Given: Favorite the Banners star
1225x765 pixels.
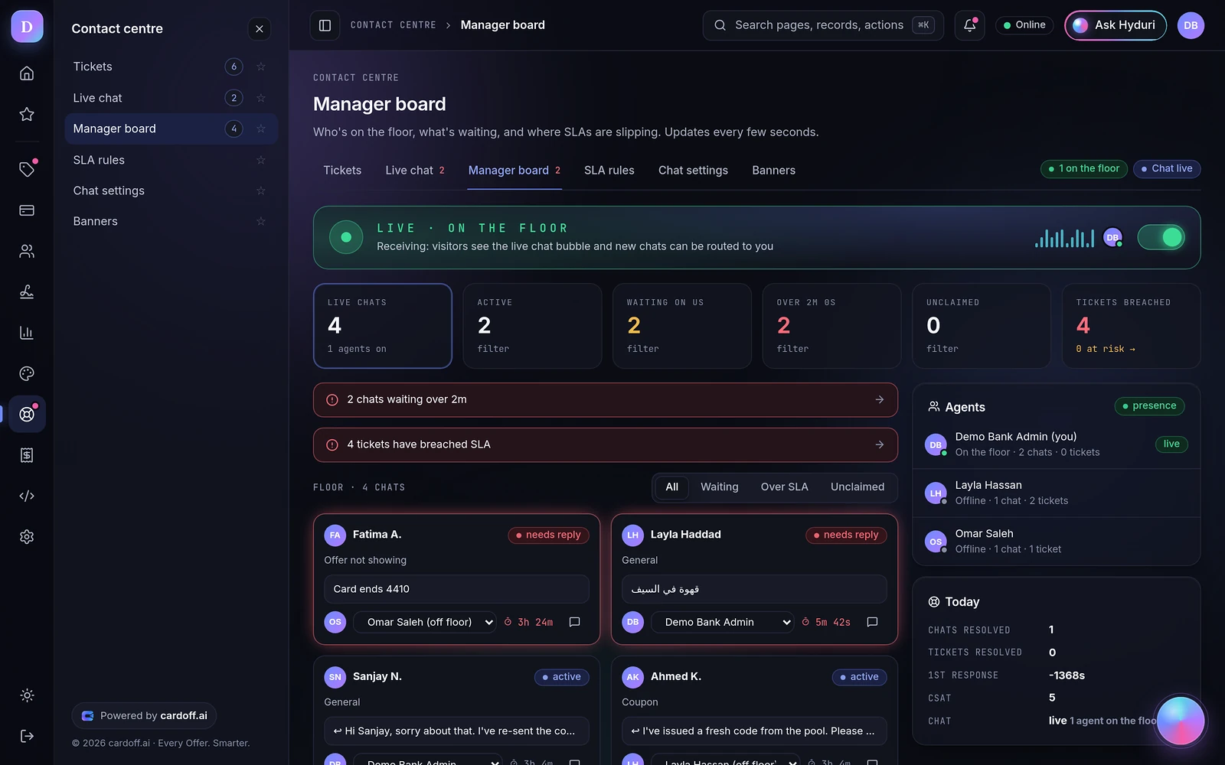Looking at the screenshot, I should pyautogui.click(x=261, y=221).
